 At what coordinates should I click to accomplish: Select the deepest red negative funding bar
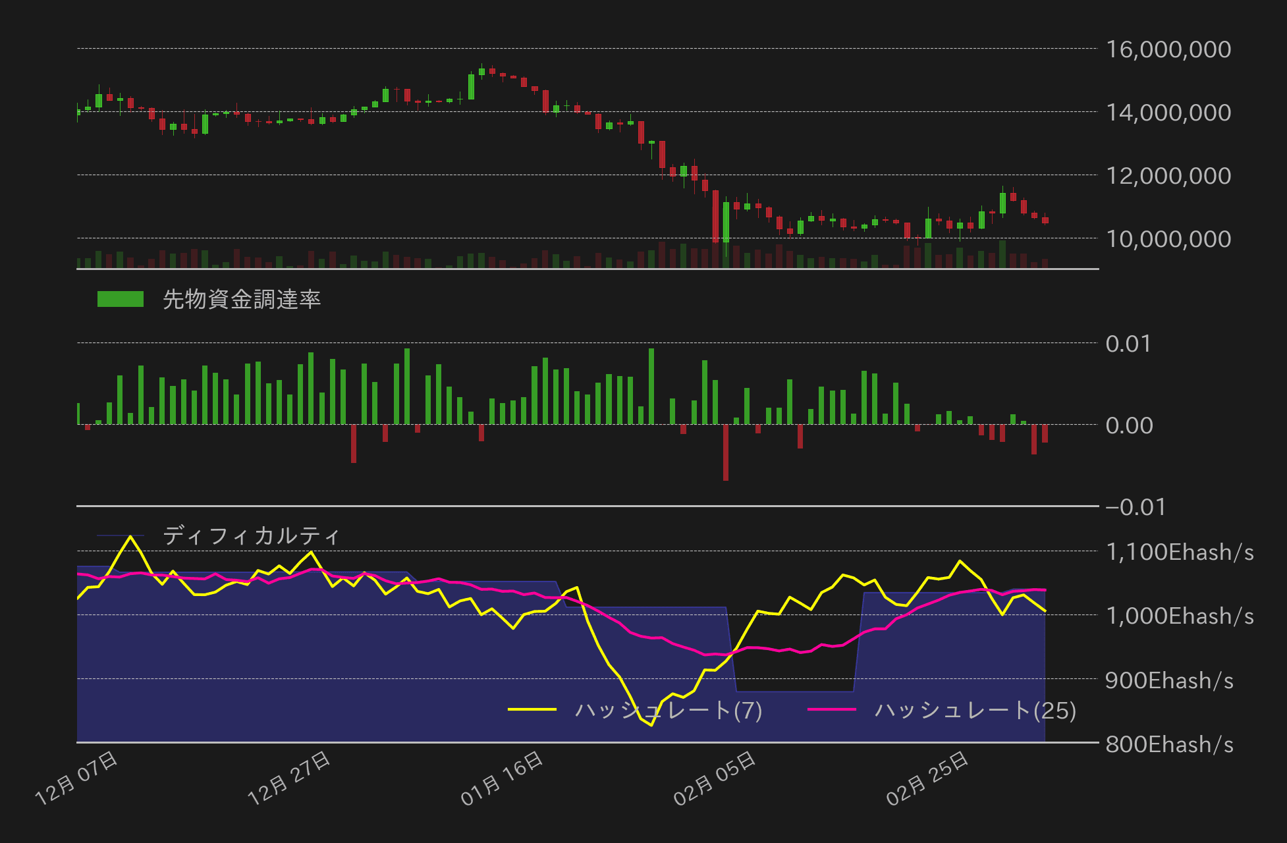point(725,454)
